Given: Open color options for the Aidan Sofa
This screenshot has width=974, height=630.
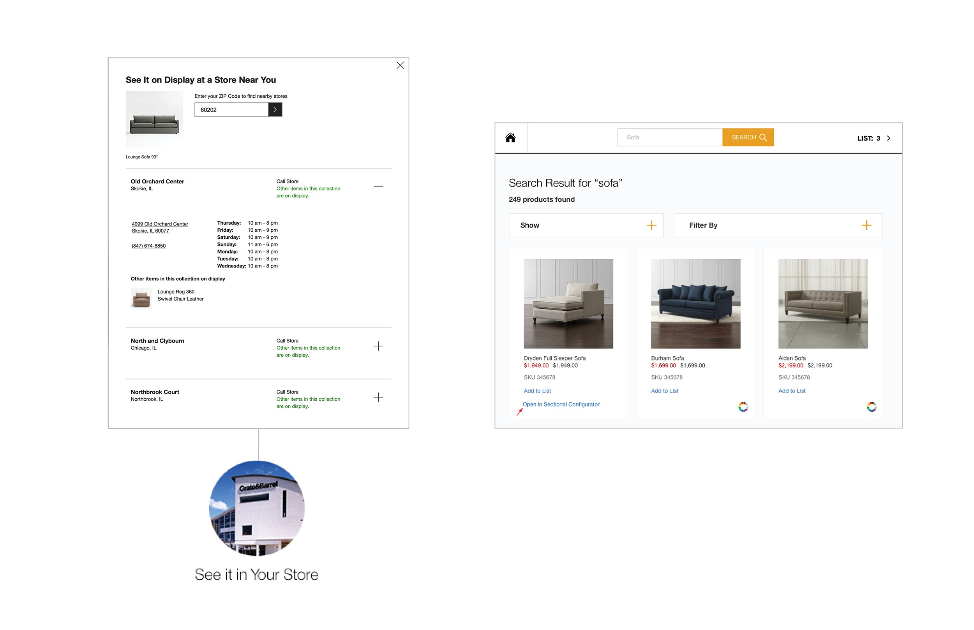Looking at the screenshot, I should (872, 406).
